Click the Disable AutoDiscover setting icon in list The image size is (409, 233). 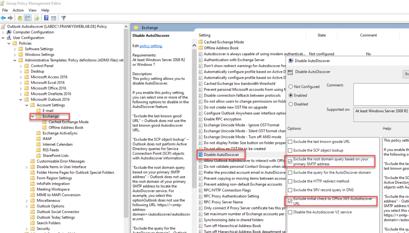click(201, 155)
